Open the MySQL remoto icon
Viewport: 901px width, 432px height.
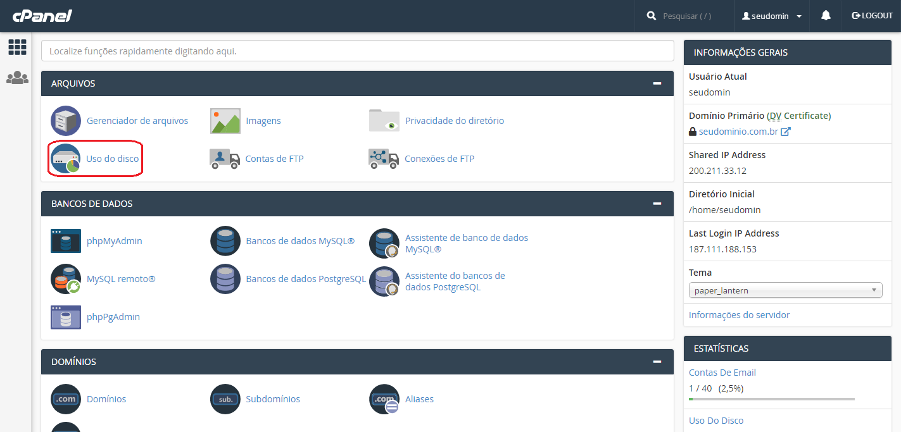tap(66, 279)
